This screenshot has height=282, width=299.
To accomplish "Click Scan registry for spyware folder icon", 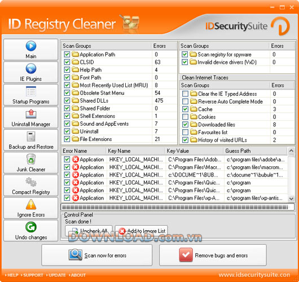I will click(193, 54).
